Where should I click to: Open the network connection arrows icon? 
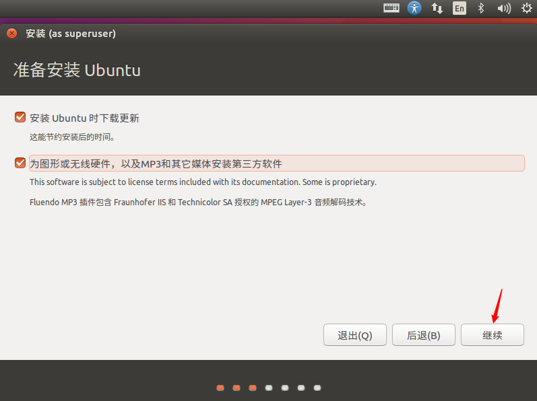pos(437,8)
